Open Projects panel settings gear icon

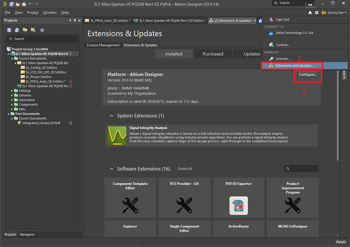42,30
